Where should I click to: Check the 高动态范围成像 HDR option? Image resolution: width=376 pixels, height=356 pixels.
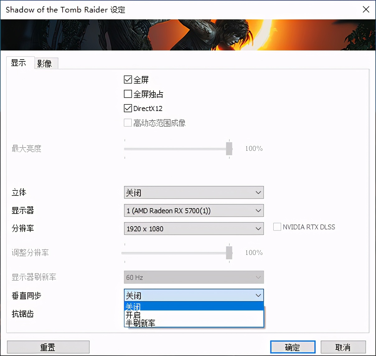(127, 123)
